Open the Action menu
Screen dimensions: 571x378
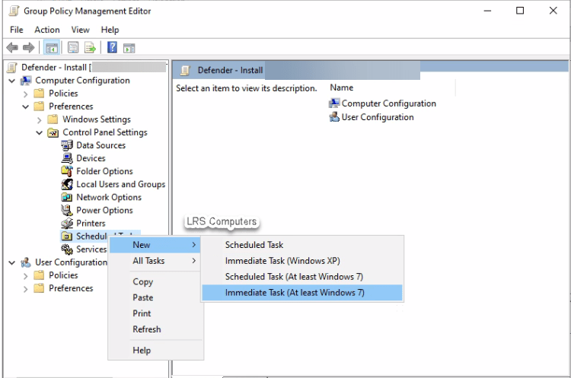47,30
